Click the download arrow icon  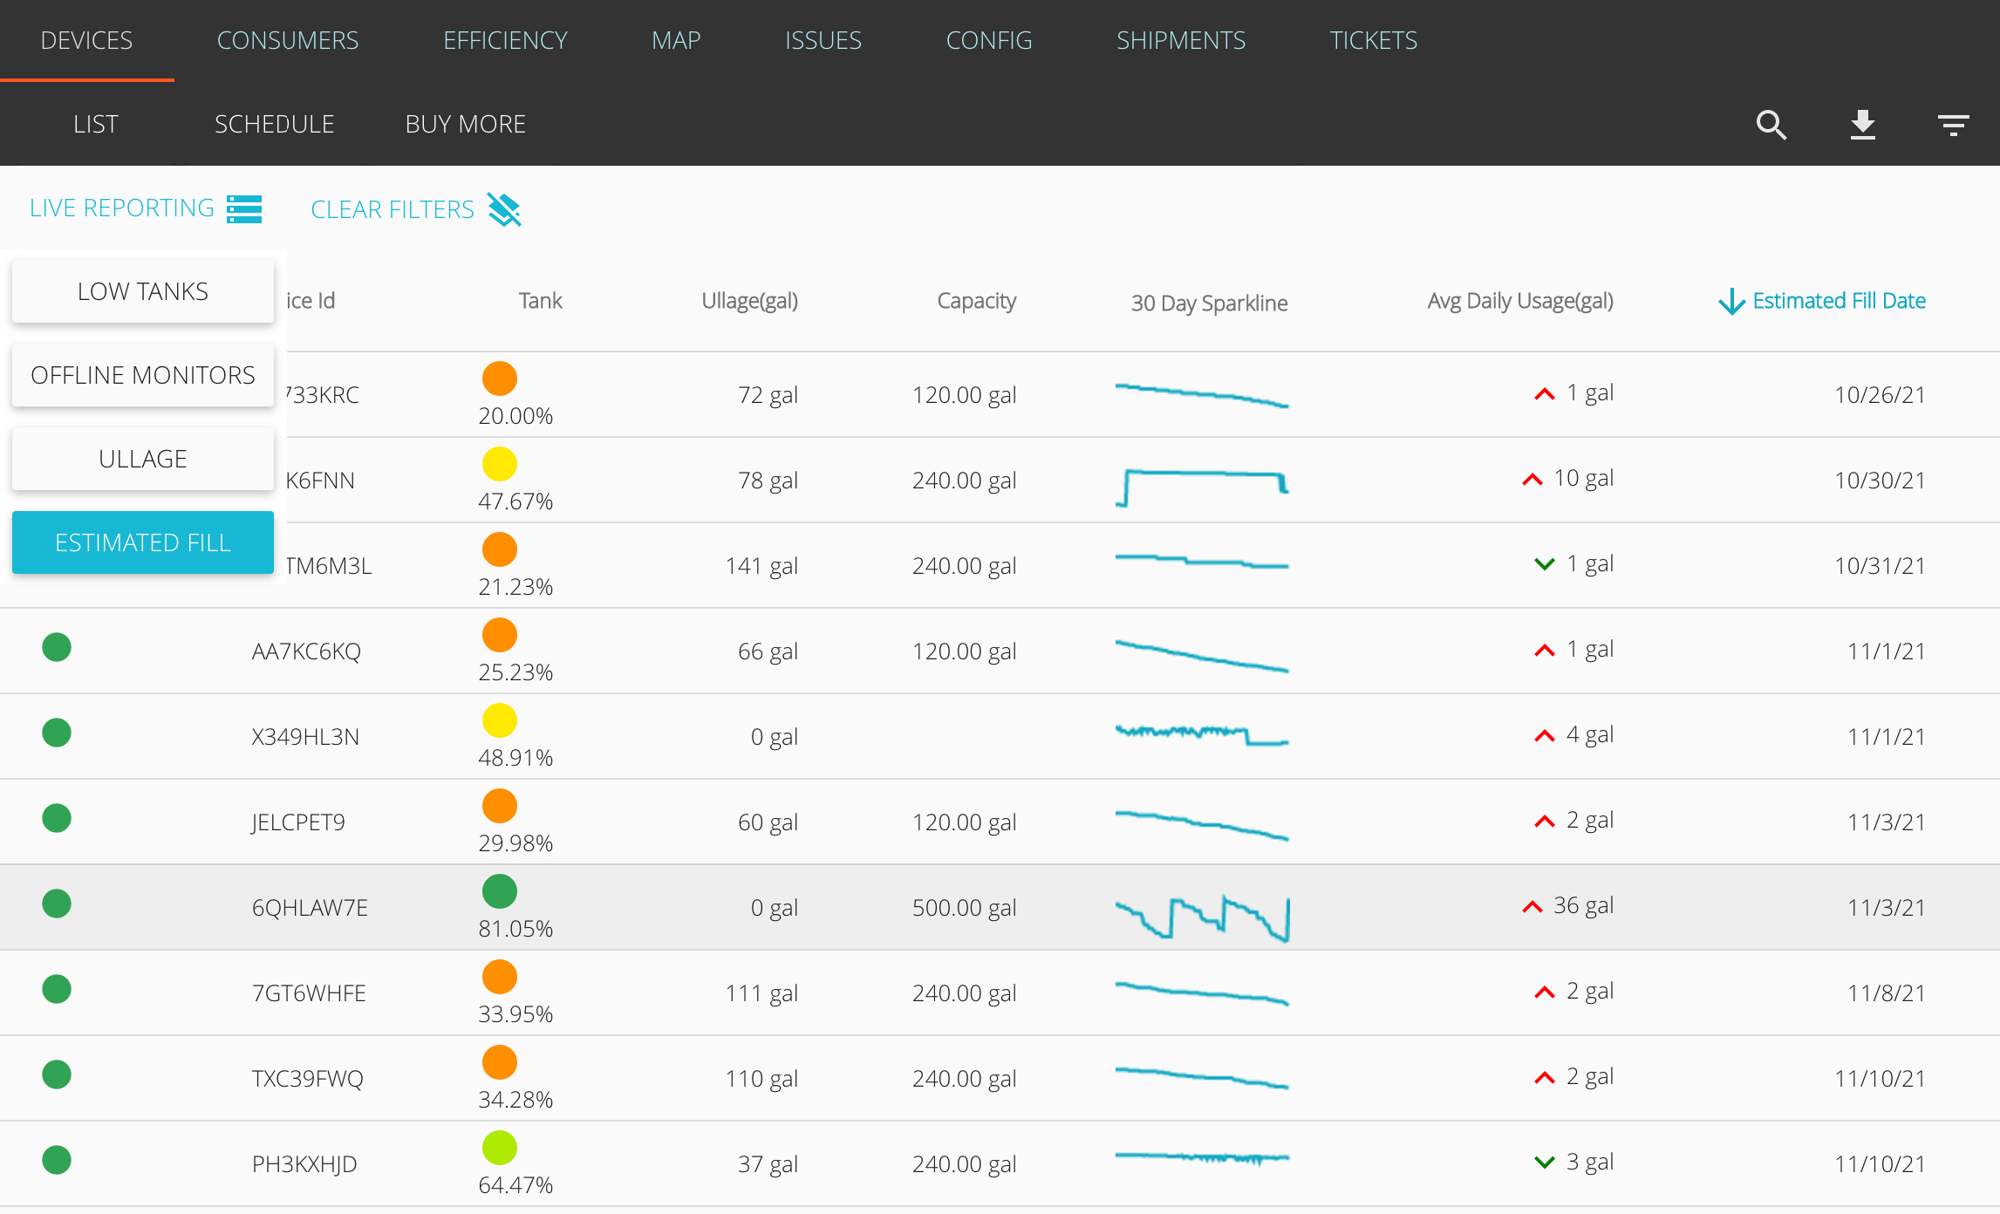pos(1863,125)
